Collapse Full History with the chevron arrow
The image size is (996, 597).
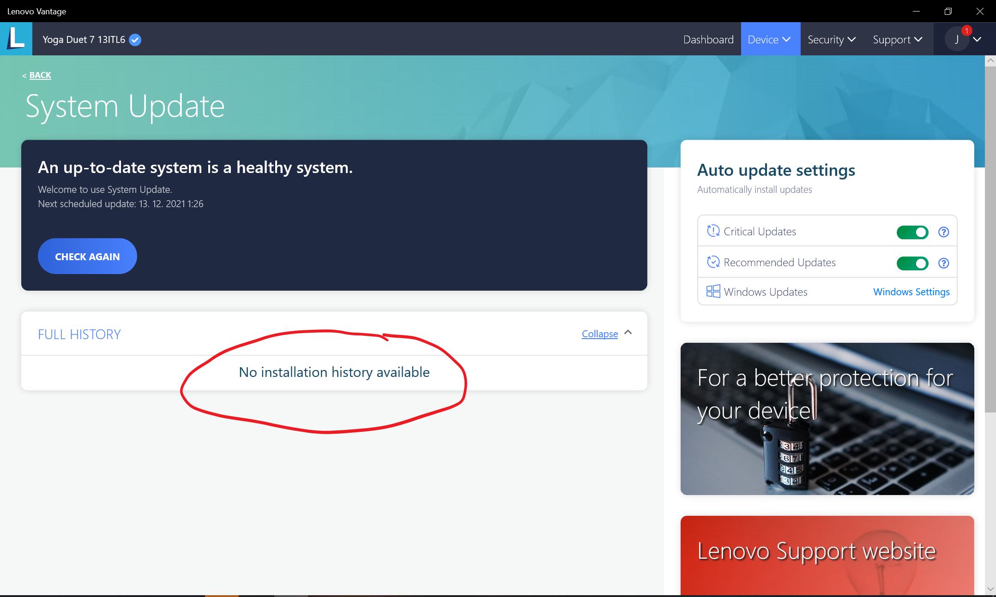click(628, 333)
